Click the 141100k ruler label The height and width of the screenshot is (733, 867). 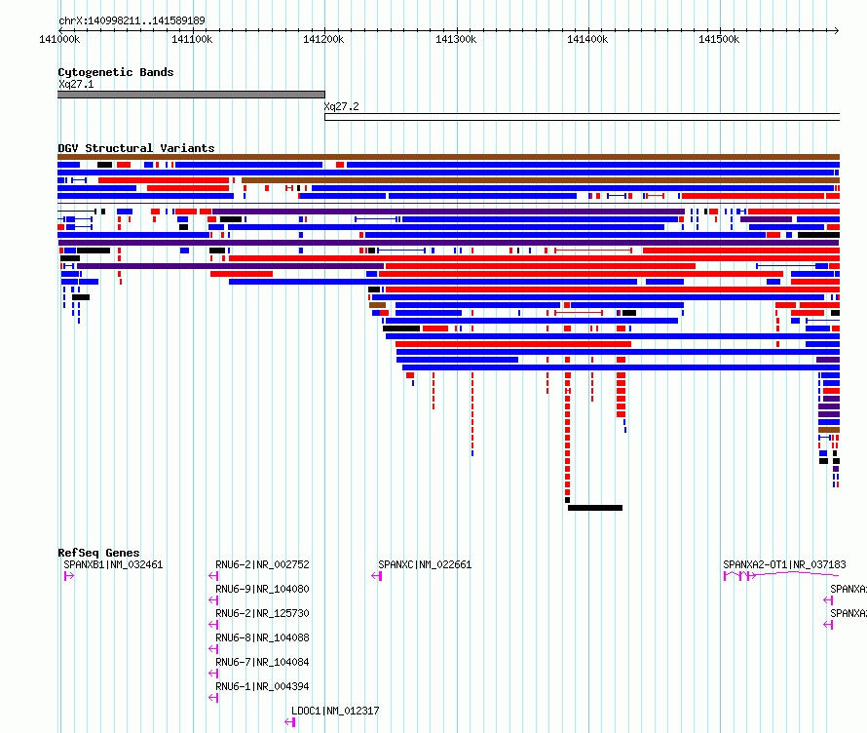tap(192, 39)
